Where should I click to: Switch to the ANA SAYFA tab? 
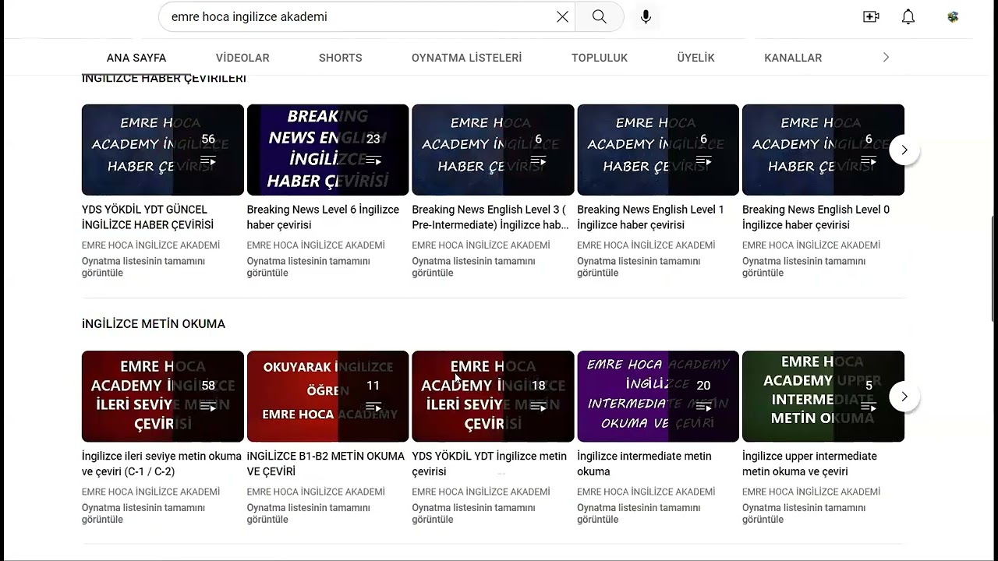click(x=136, y=58)
